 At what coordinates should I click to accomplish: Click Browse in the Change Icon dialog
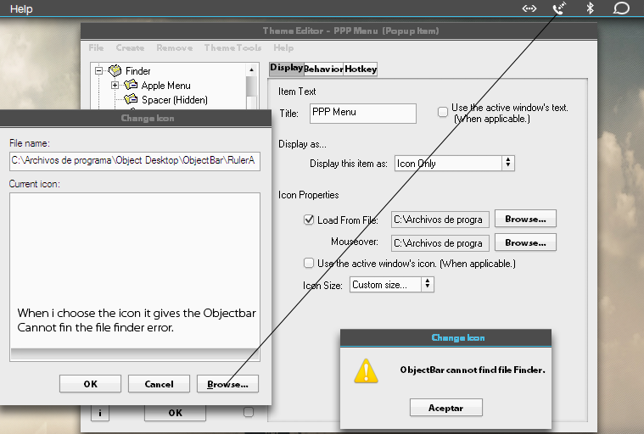[227, 384]
